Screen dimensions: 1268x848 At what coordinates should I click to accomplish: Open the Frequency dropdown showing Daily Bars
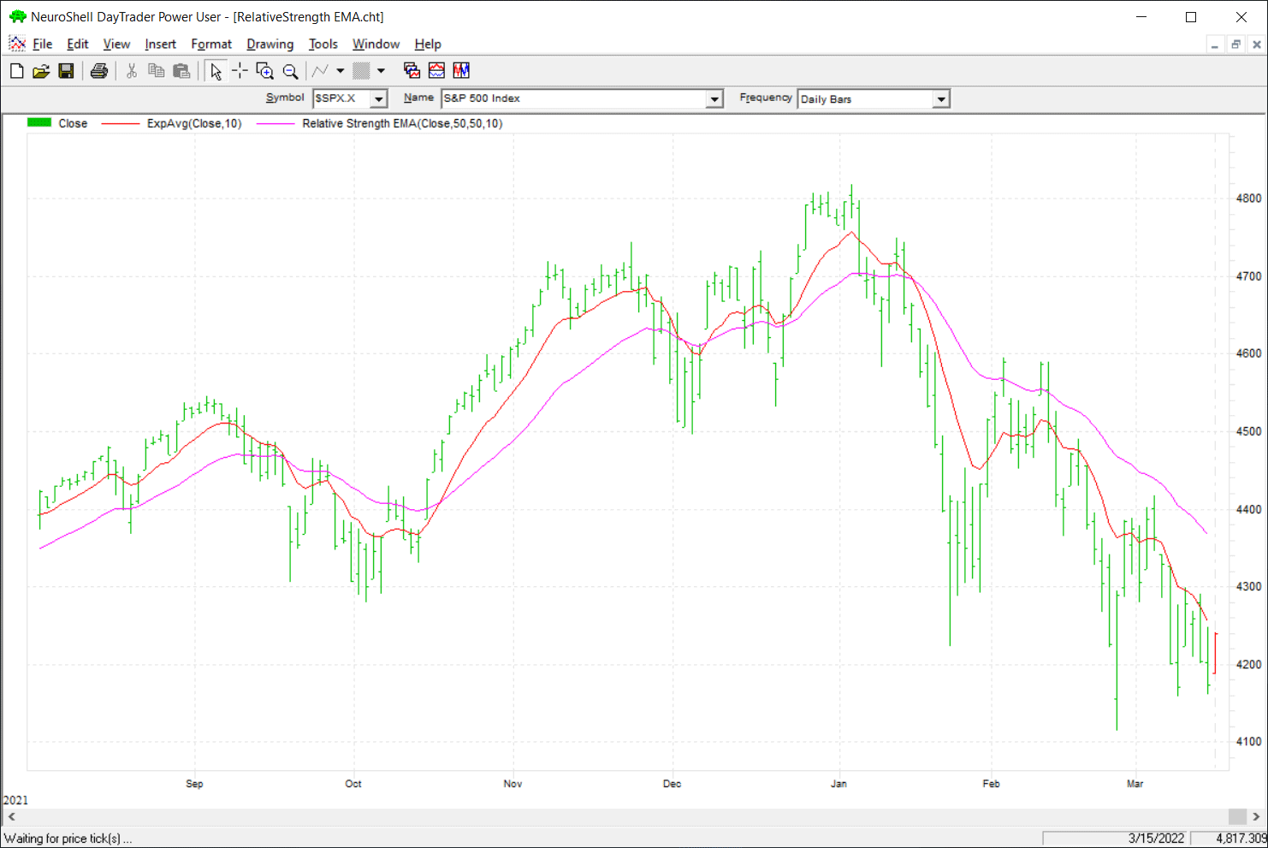coord(941,99)
